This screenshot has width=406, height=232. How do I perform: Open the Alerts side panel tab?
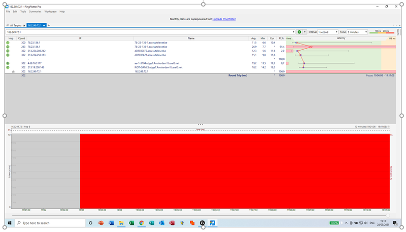(399, 32)
